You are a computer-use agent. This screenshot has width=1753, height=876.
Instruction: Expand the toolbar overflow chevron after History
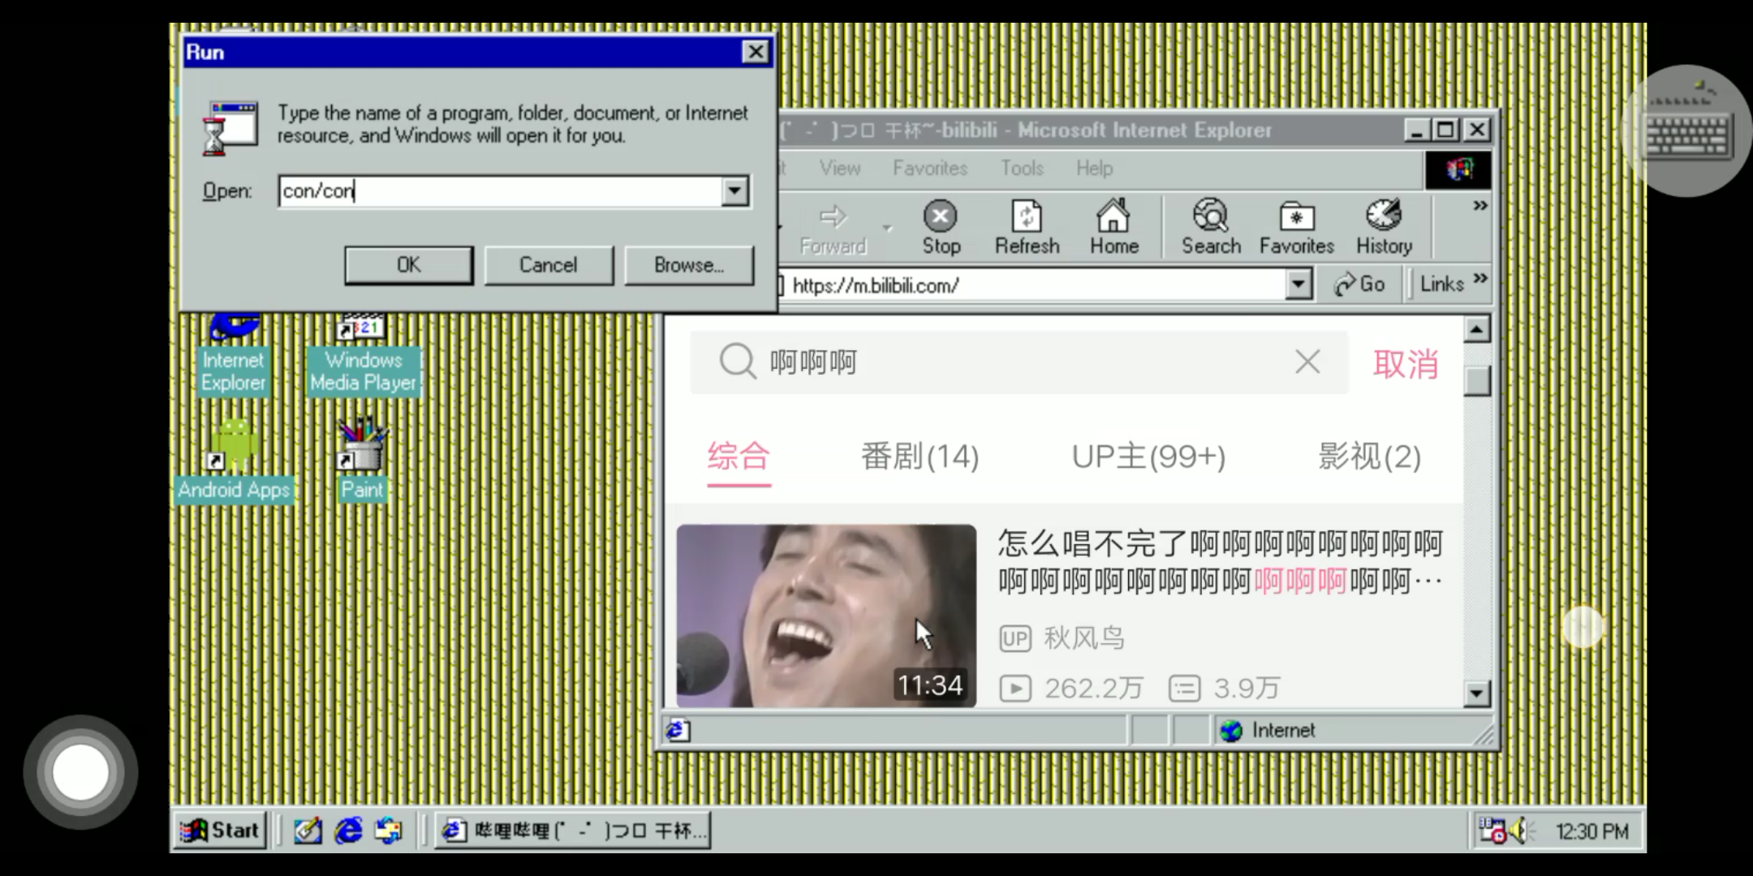[1479, 205]
